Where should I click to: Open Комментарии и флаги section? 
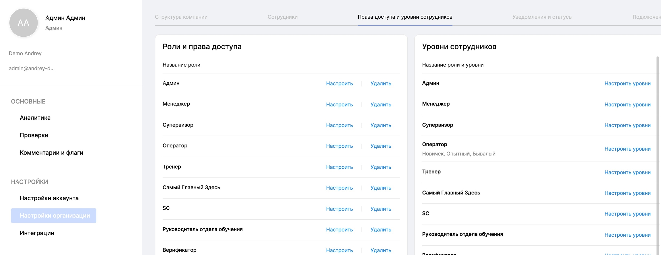tap(51, 153)
